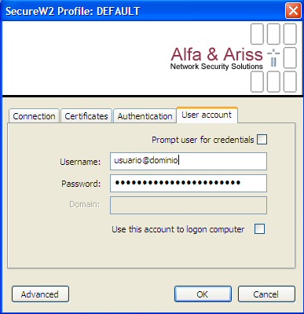The image size is (304, 314).
Task: Open the Advanced settings button
Action: [40, 294]
